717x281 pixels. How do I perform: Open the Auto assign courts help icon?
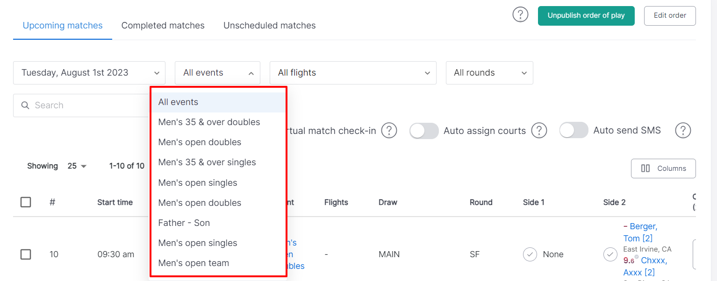click(539, 131)
